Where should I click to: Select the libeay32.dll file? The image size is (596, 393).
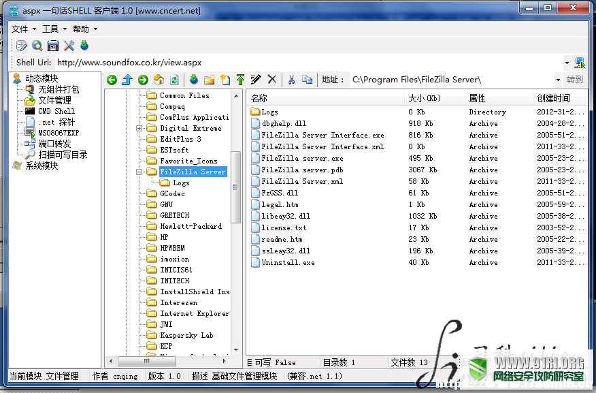click(286, 216)
